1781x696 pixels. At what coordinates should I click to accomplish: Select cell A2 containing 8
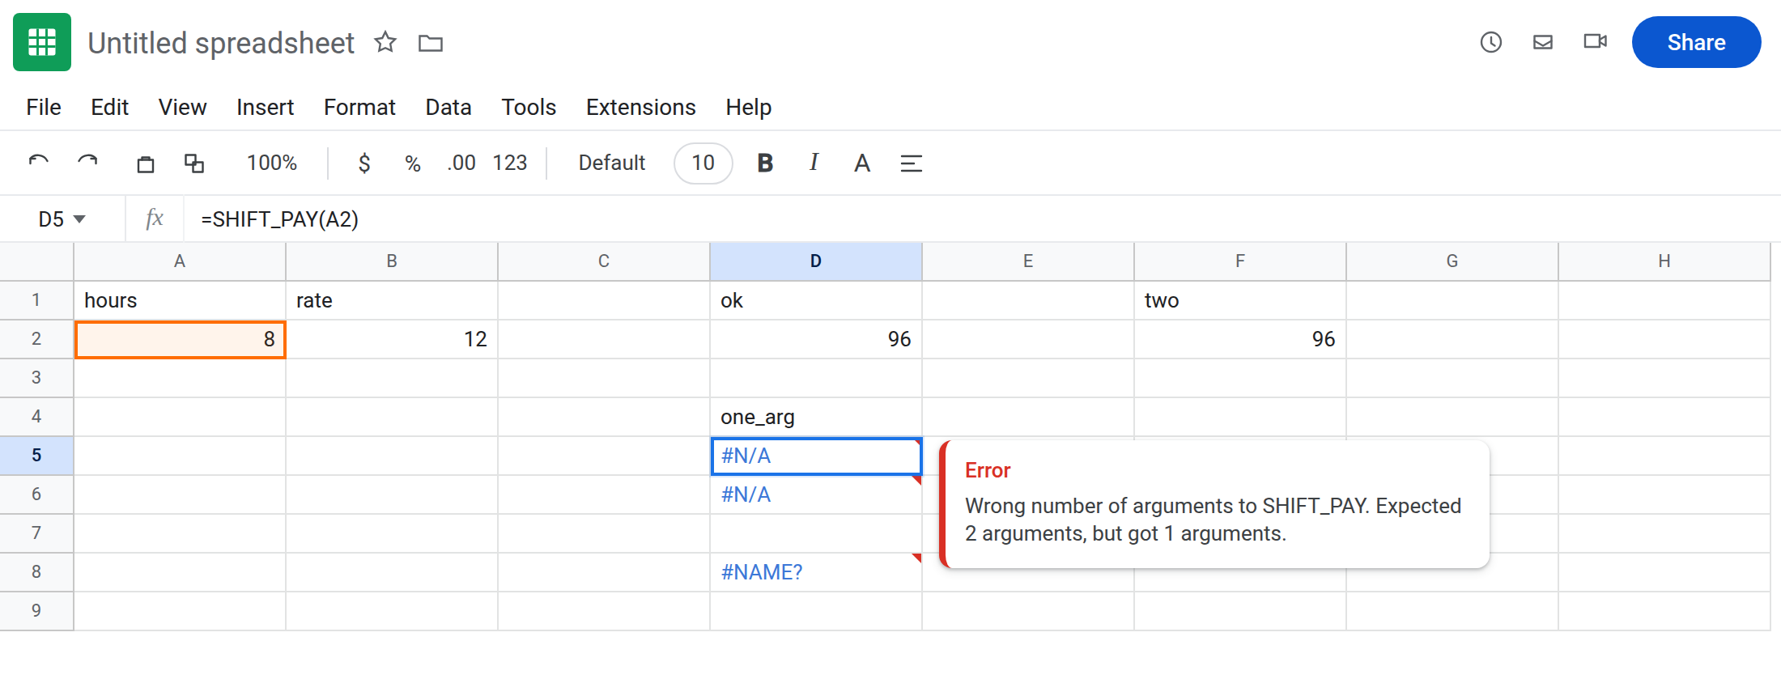tap(180, 339)
